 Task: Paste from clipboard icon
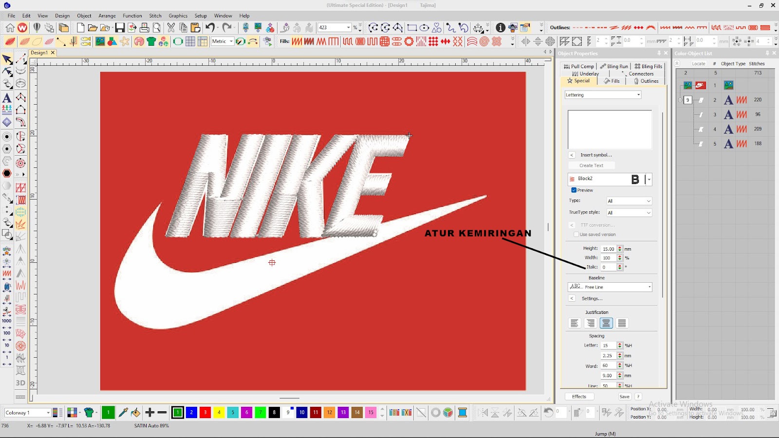click(x=195, y=28)
